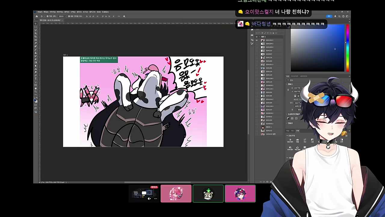The height and width of the screenshot is (217, 385).
Task: Select the Object Selection tool
Action: (x=35, y=33)
